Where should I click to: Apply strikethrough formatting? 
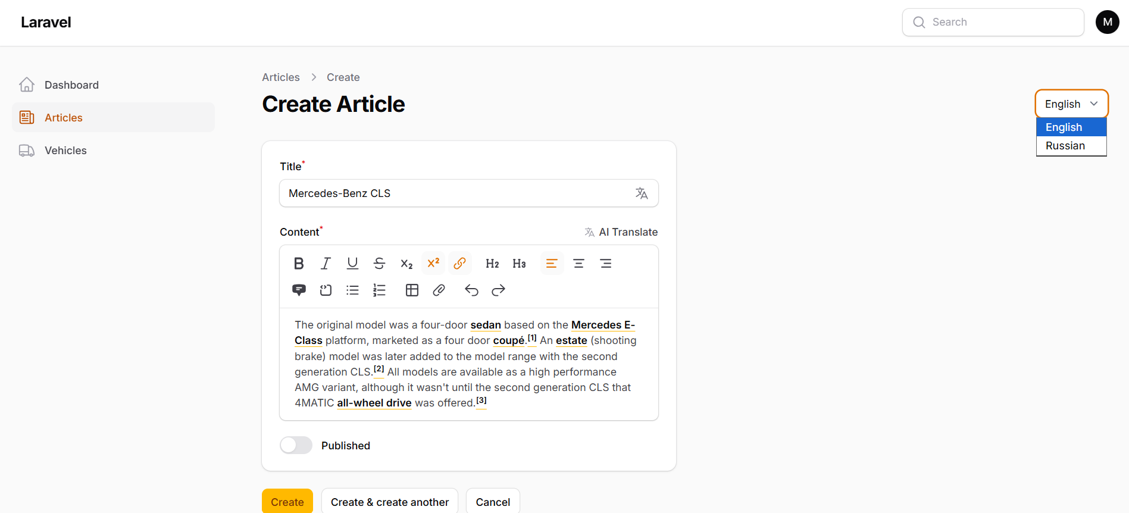click(379, 264)
